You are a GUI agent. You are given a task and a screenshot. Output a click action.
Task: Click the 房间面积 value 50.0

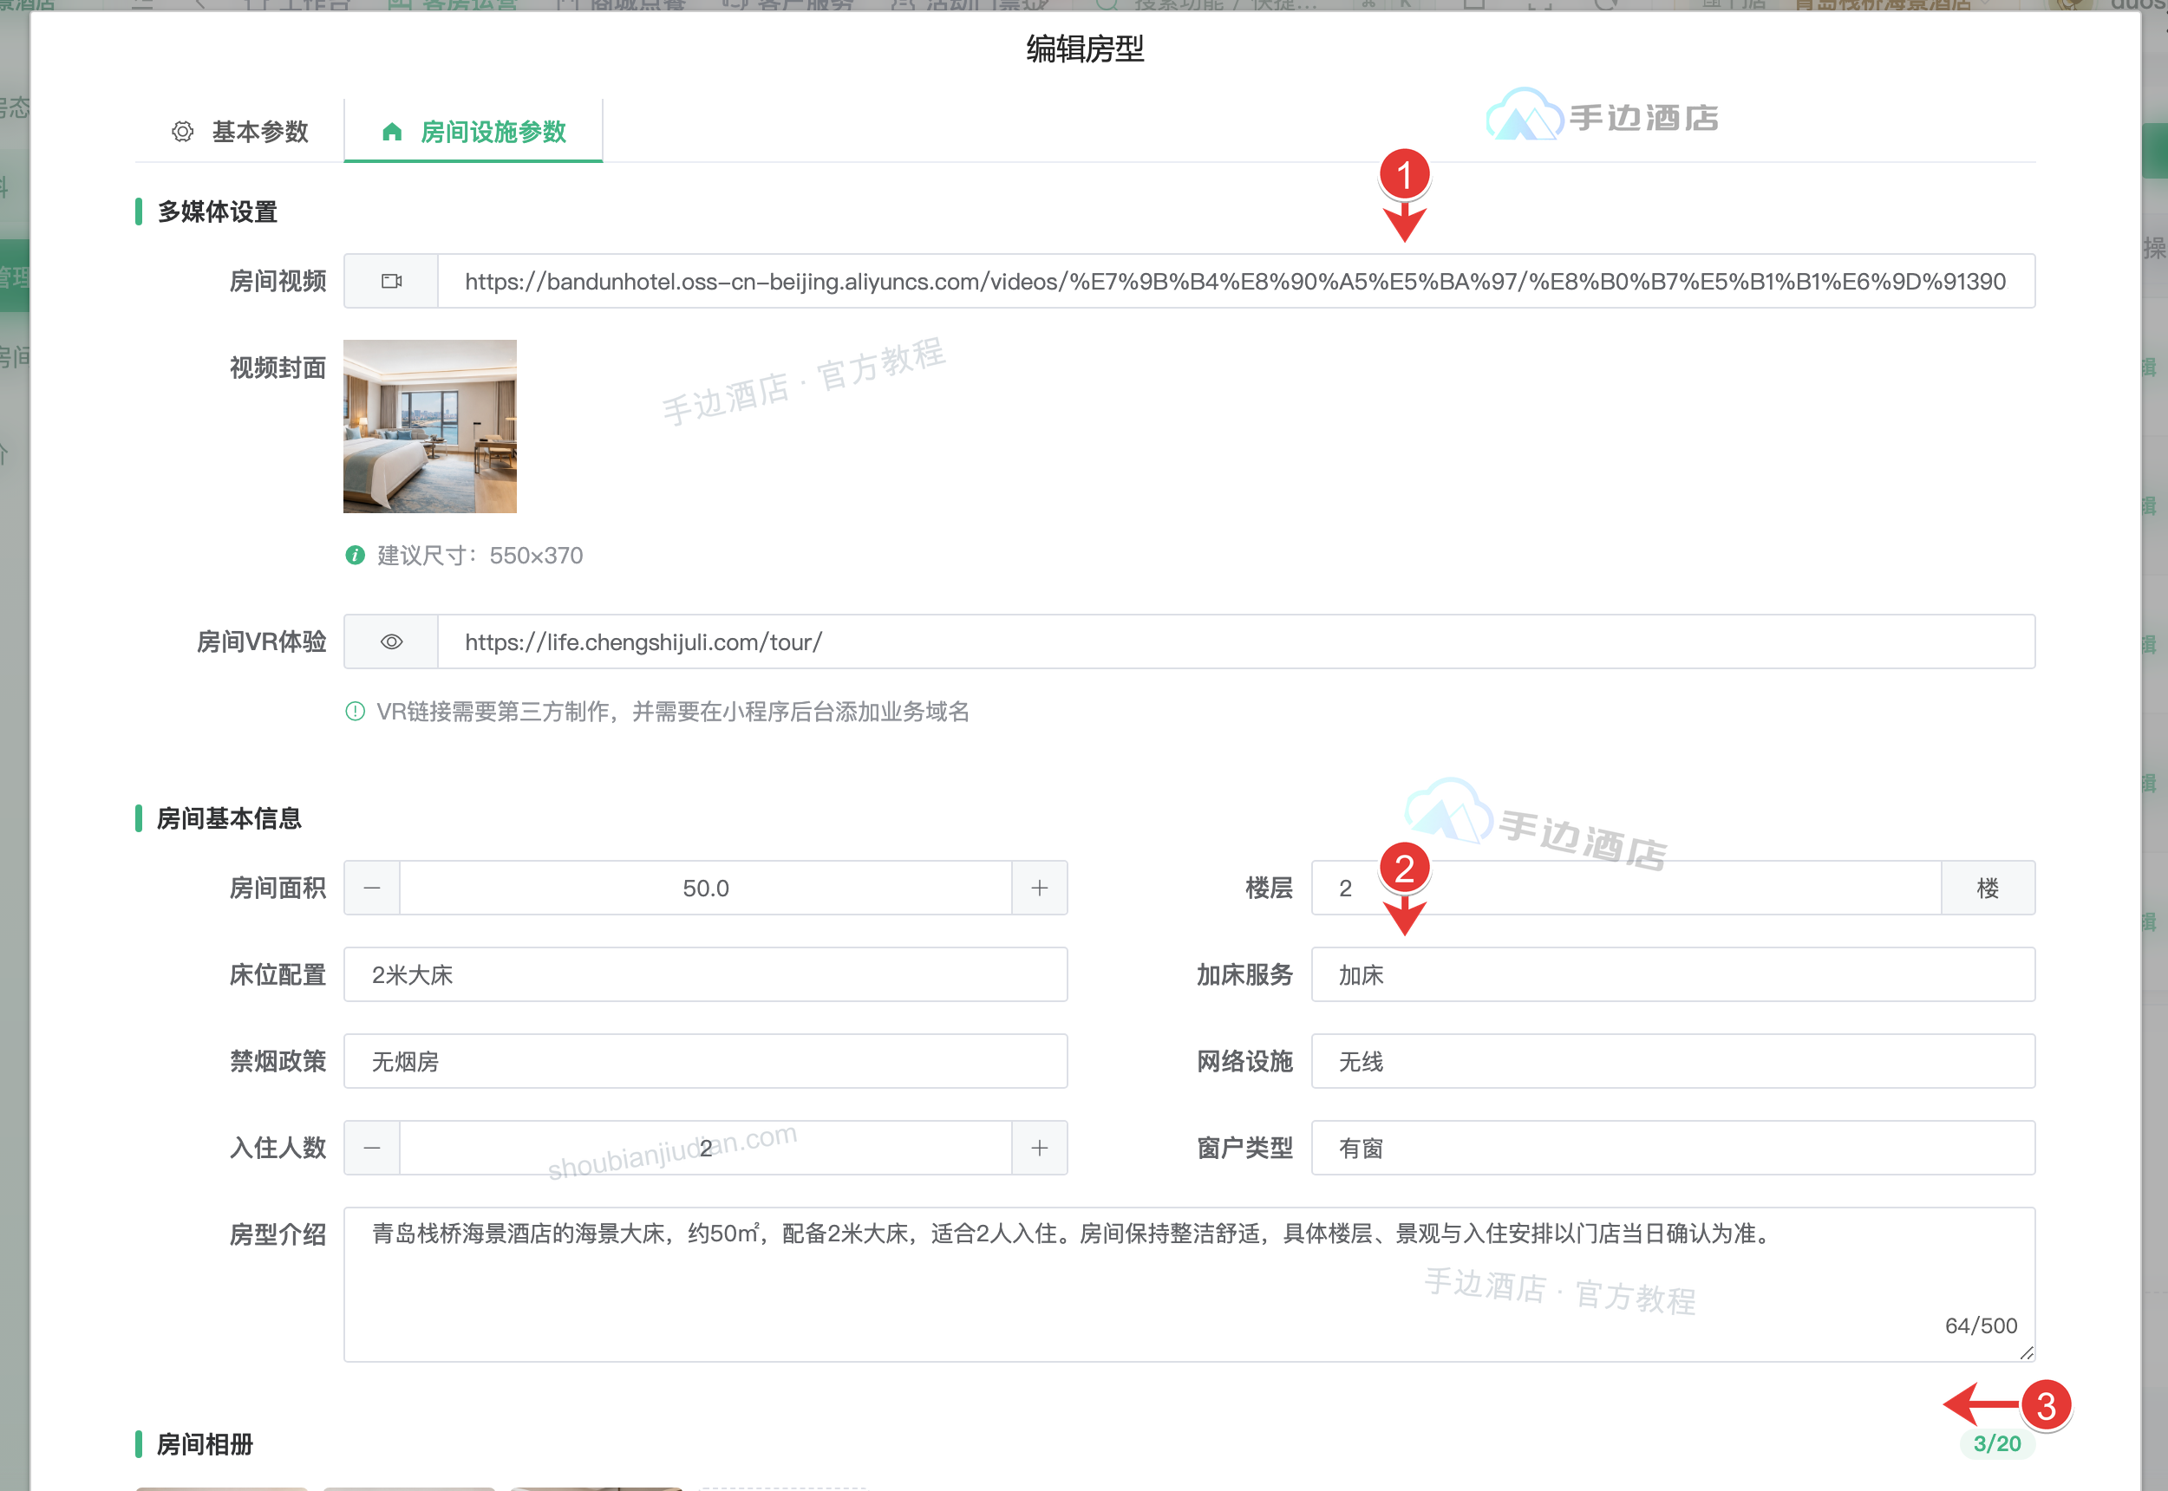pos(706,888)
